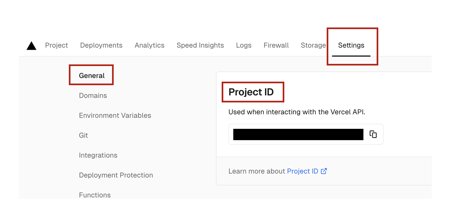
Task: Select General in the settings sidebar
Action: 91,75
